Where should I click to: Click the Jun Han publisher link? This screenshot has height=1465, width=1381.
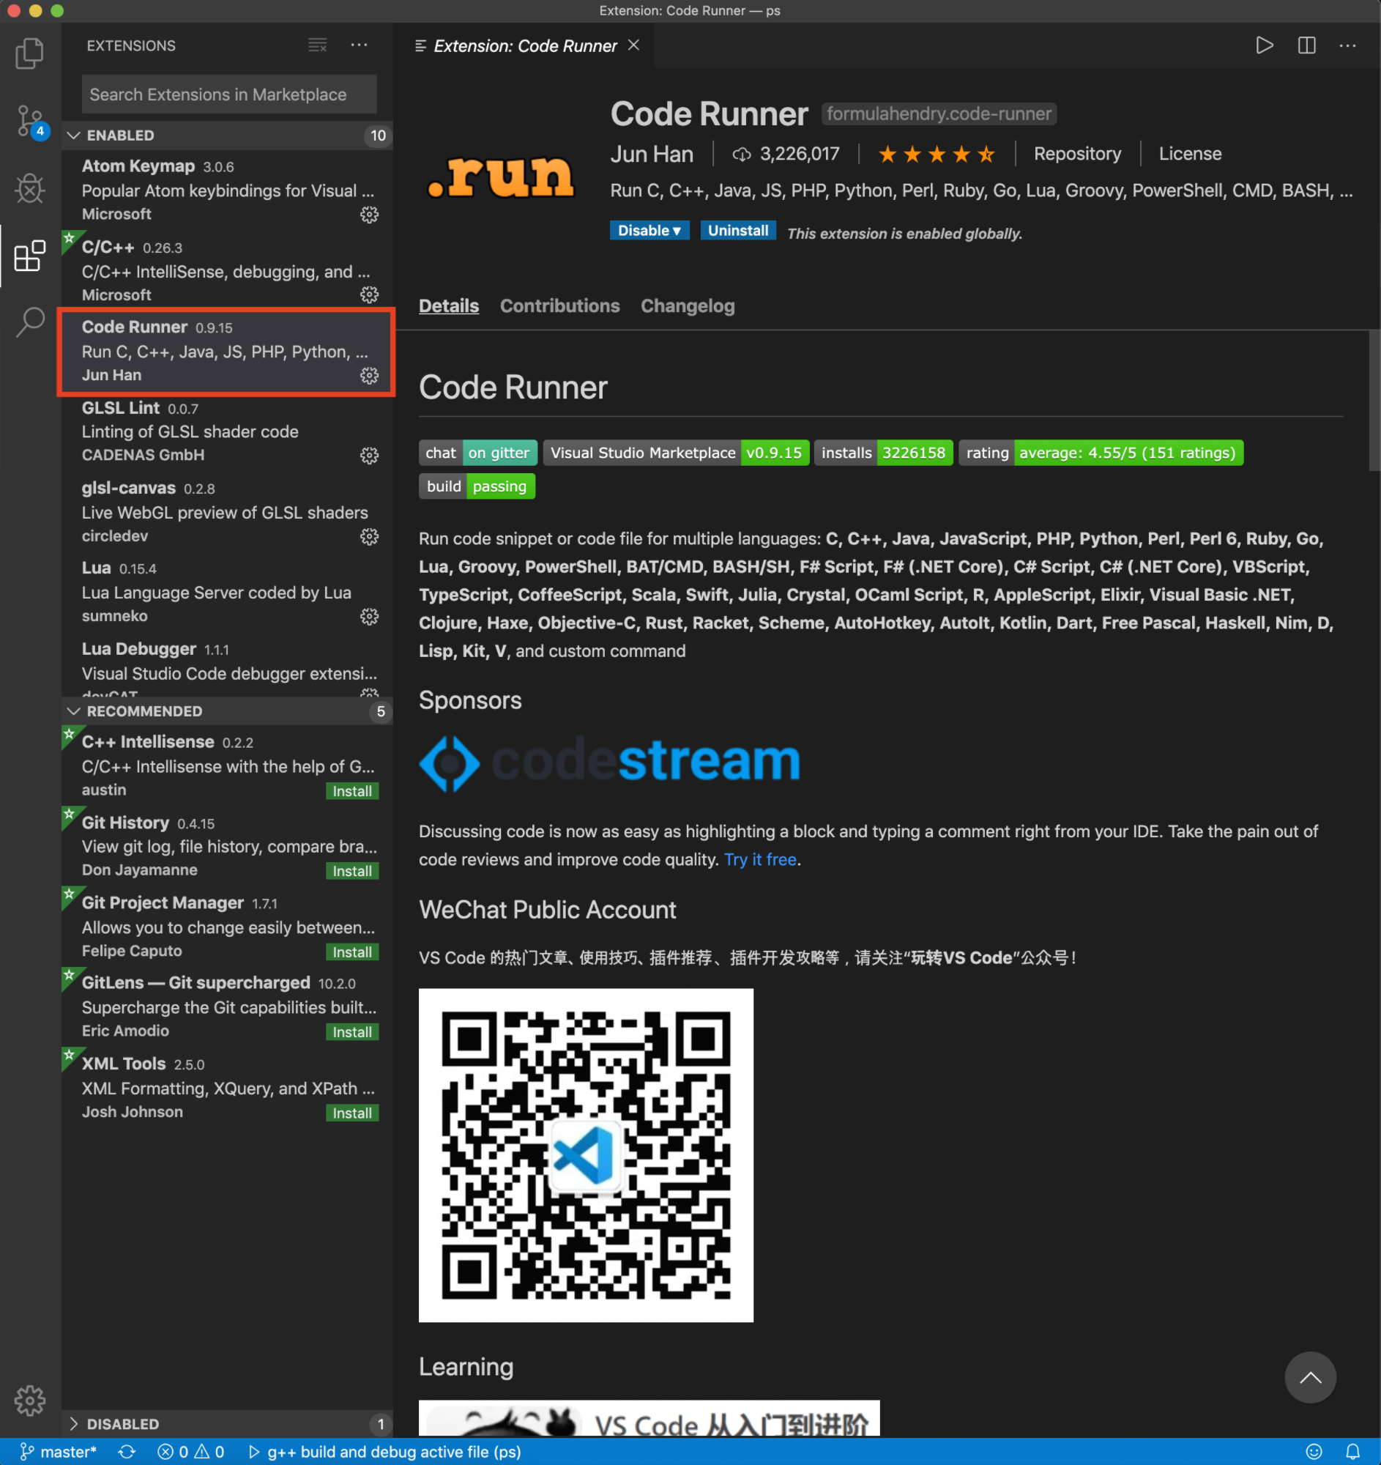click(652, 154)
